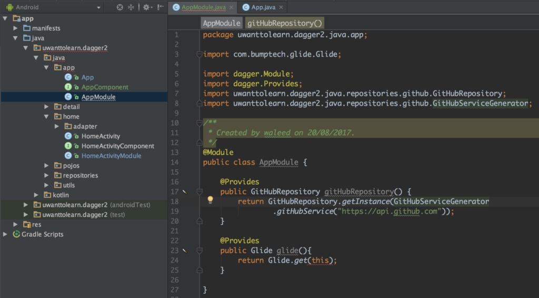
Task: Expand the manifests folder
Action: click(x=15, y=28)
